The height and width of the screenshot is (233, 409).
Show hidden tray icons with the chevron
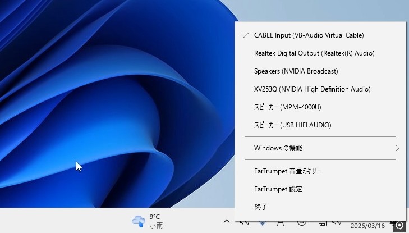[226, 222]
